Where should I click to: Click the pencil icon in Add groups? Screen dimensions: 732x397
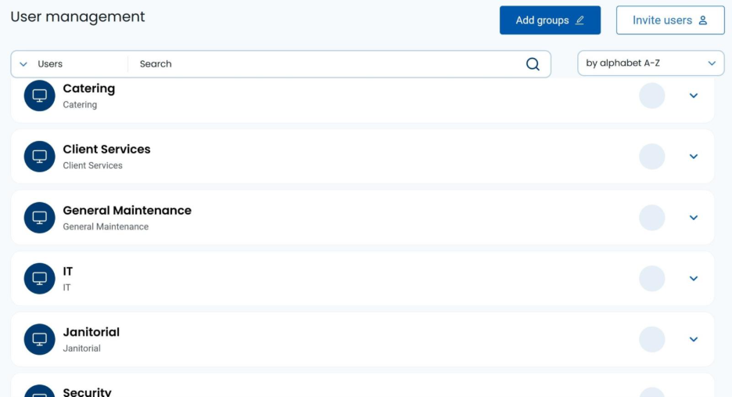point(579,20)
